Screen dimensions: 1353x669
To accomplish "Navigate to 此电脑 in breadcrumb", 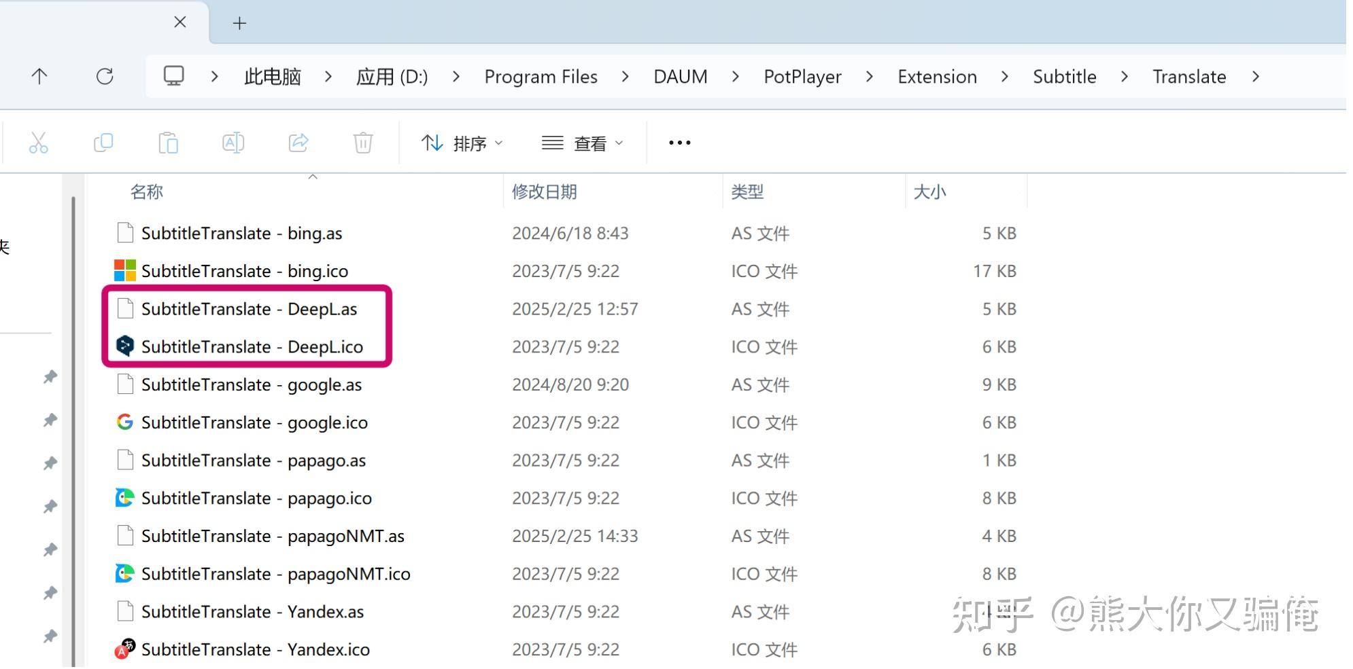I will 273,77.
